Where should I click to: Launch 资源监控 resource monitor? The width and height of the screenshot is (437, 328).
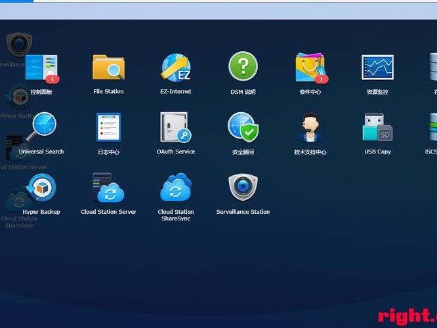click(378, 67)
